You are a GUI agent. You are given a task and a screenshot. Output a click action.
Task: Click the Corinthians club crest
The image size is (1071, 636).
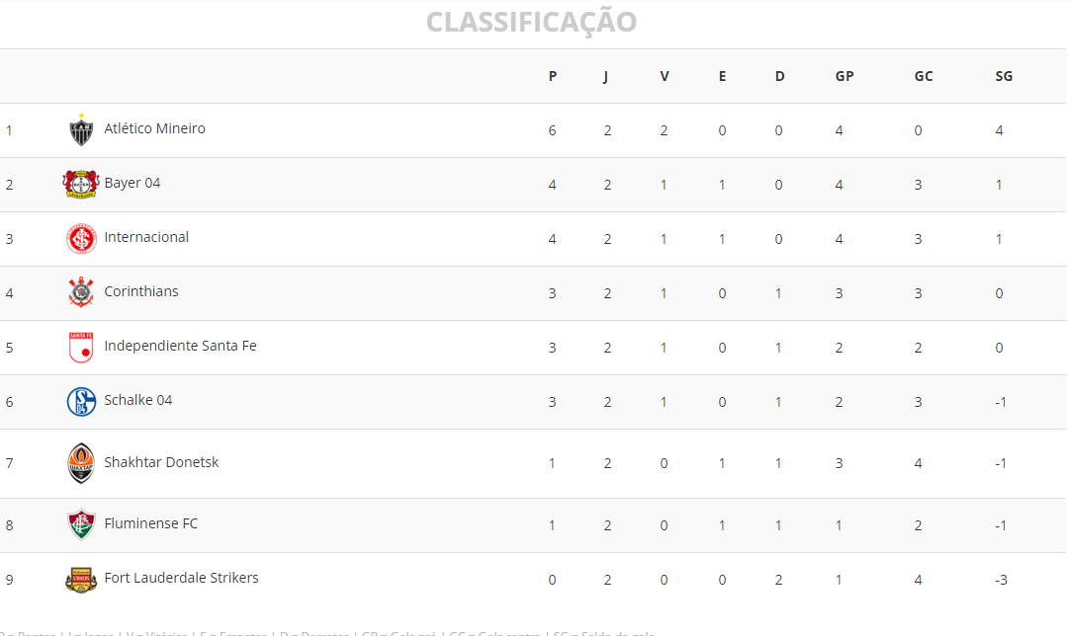pyautogui.click(x=81, y=292)
